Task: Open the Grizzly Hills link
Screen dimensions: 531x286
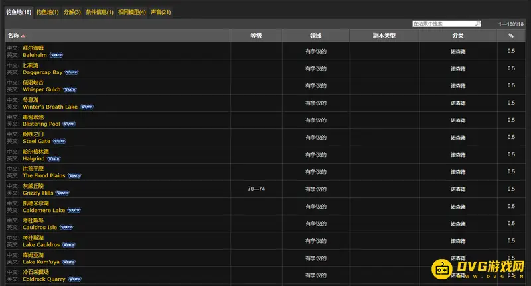Action: pyautogui.click(x=38, y=193)
